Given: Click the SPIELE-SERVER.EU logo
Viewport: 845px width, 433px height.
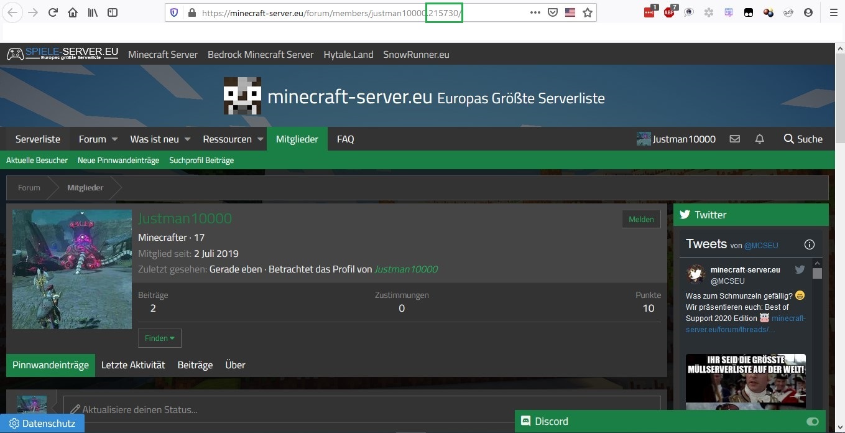Looking at the screenshot, I should pyautogui.click(x=62, y=54).
